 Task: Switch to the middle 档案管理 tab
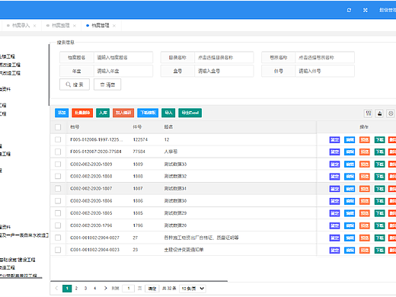(x=61, y=25)
